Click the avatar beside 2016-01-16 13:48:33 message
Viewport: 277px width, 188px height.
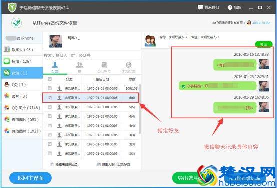tap(264, 64)
